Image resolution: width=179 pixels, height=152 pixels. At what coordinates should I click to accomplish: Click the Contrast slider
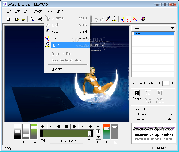tap(26, 131)
